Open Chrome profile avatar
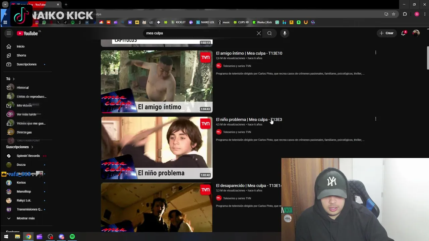 click(x=417, y=14)
